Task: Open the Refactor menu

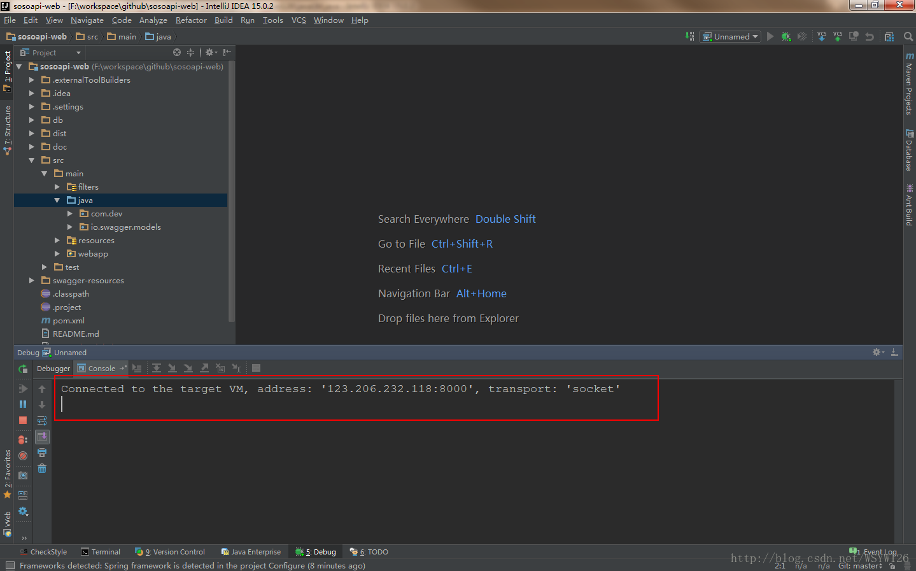Action: click(x=191, y=20)
